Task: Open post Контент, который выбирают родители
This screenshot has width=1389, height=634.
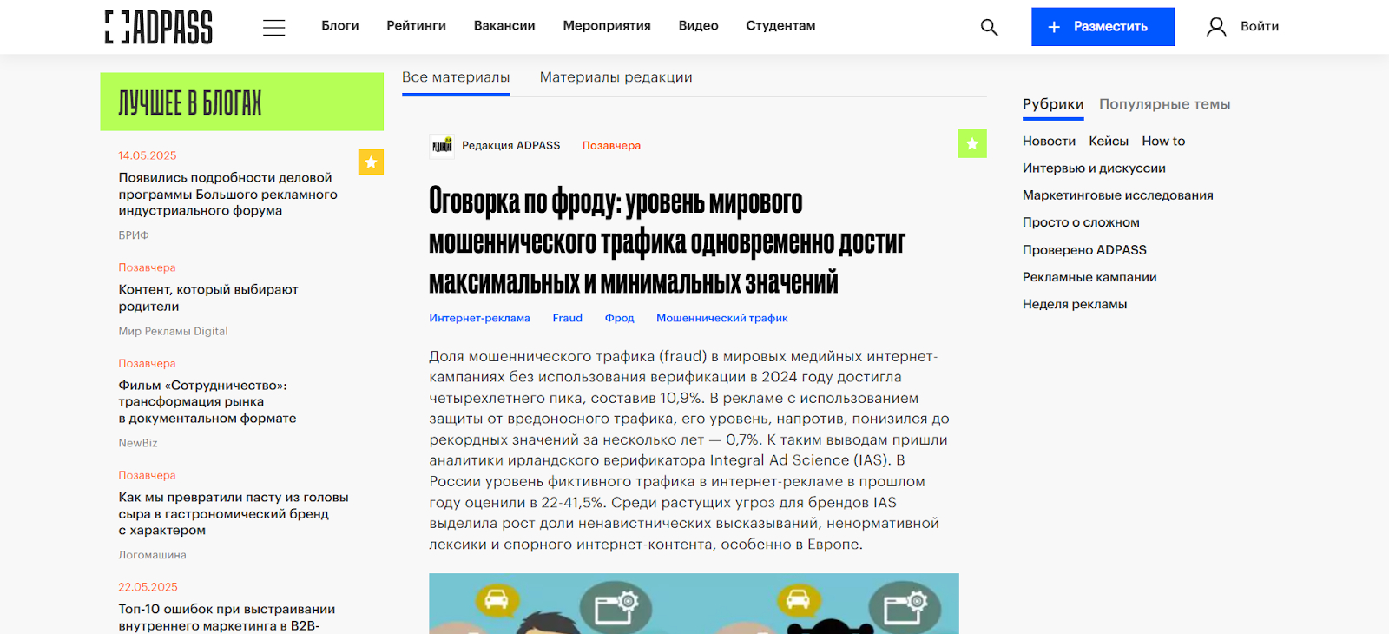Action: point(208,298)
